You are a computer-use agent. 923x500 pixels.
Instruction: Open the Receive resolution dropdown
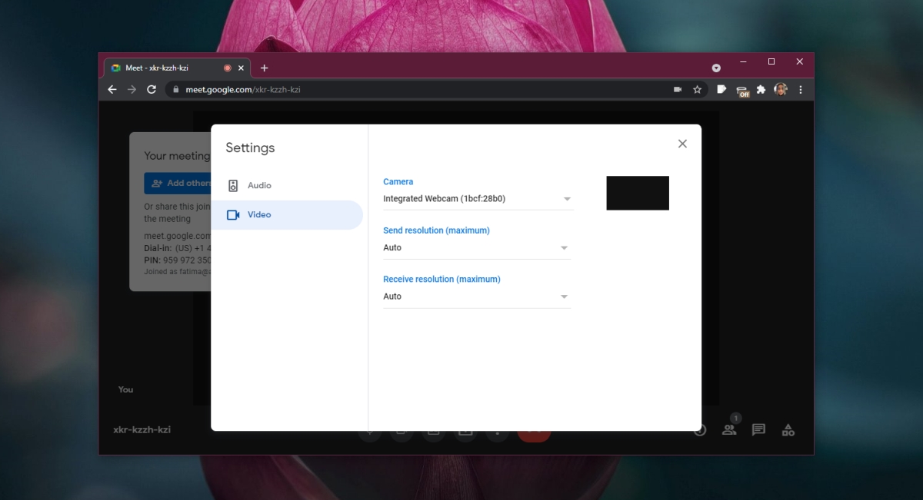coord(477,296)
